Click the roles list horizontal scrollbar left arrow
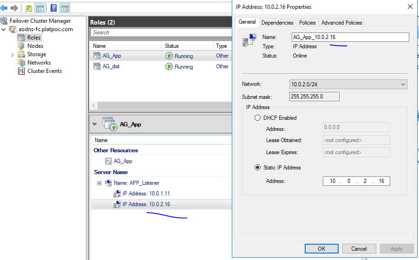The width and height of the screenshot is (419, 260). coord(94,105)
